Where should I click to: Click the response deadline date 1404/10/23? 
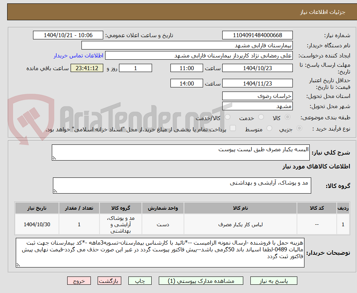[258, 68]
